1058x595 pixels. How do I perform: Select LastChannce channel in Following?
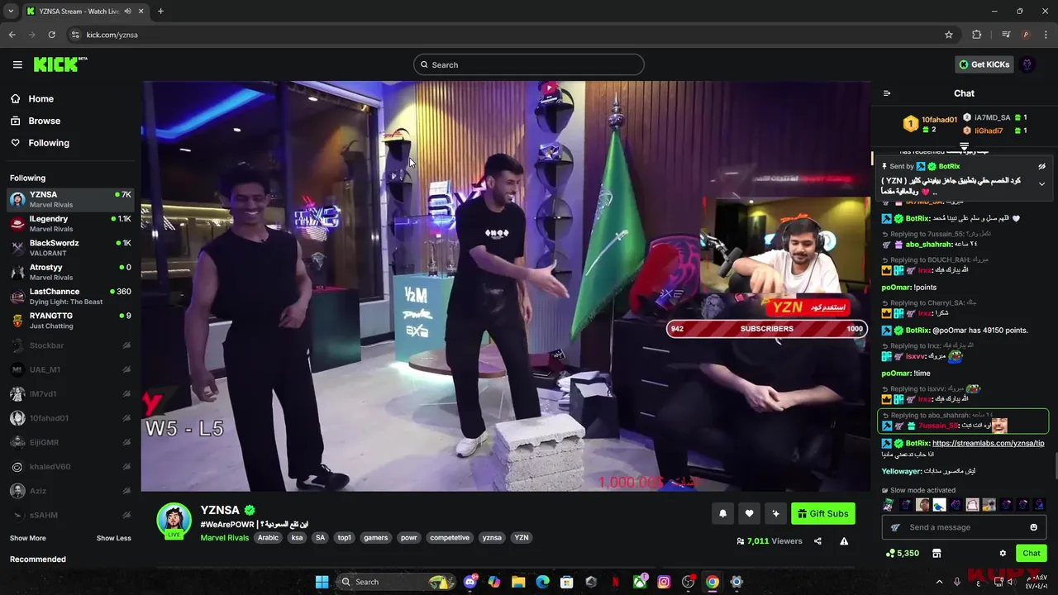tap(70, 296)
